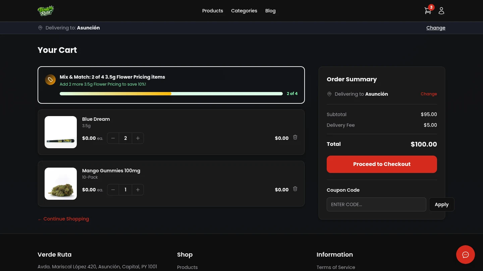Click the Verde Ruta logo
This screenshot has width=483, height=271.
(x=46, y=11)
